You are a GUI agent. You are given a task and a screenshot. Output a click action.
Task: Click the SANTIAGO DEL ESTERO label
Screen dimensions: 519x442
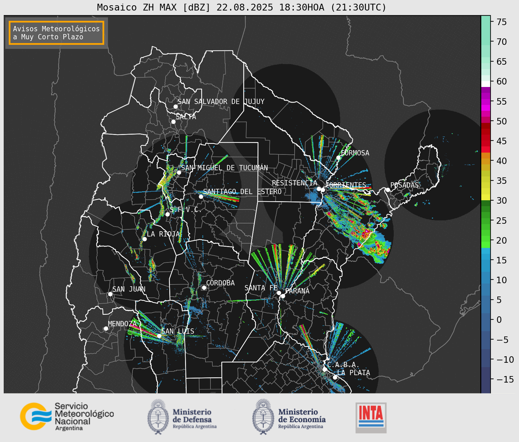(x=242, y=192)
